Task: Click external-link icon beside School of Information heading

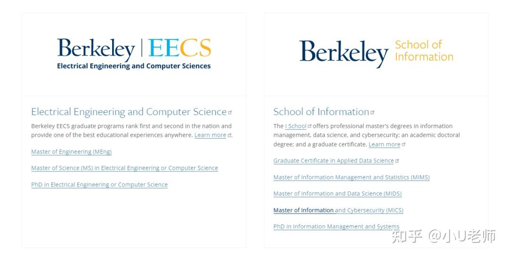Action: coord(372,113)
